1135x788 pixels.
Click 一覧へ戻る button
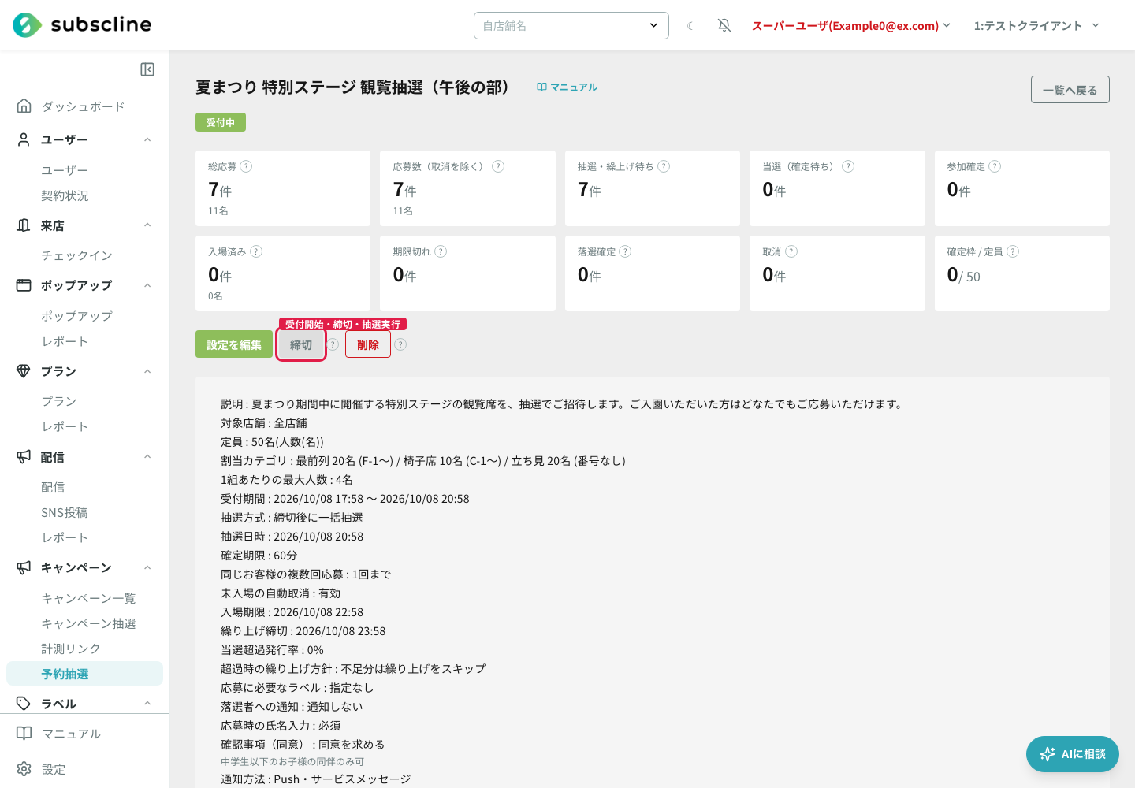coord(1070,90)
